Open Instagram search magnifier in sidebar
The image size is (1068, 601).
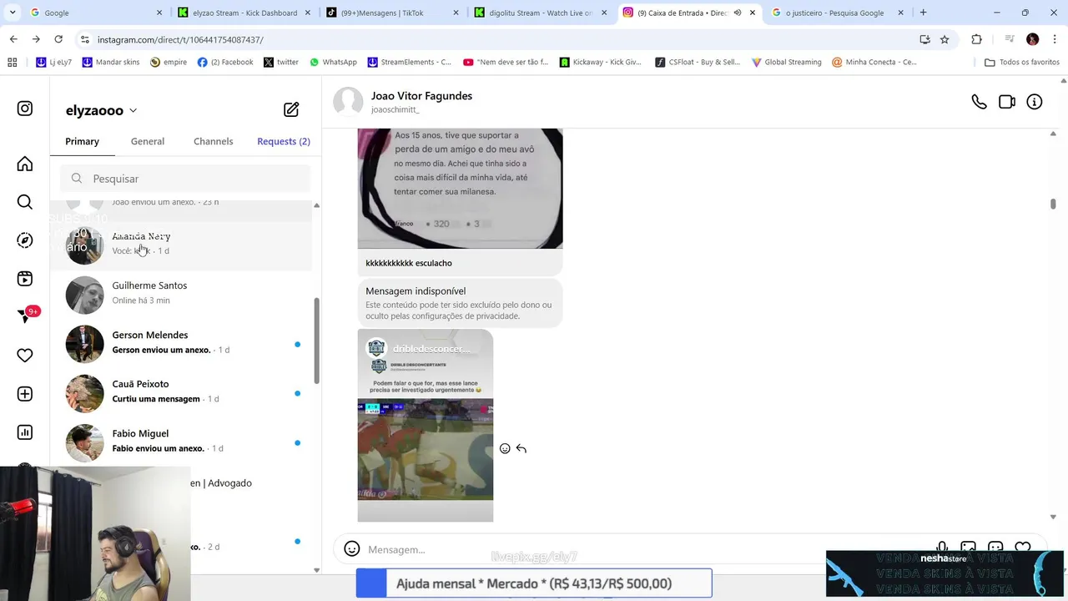(25, 202)
